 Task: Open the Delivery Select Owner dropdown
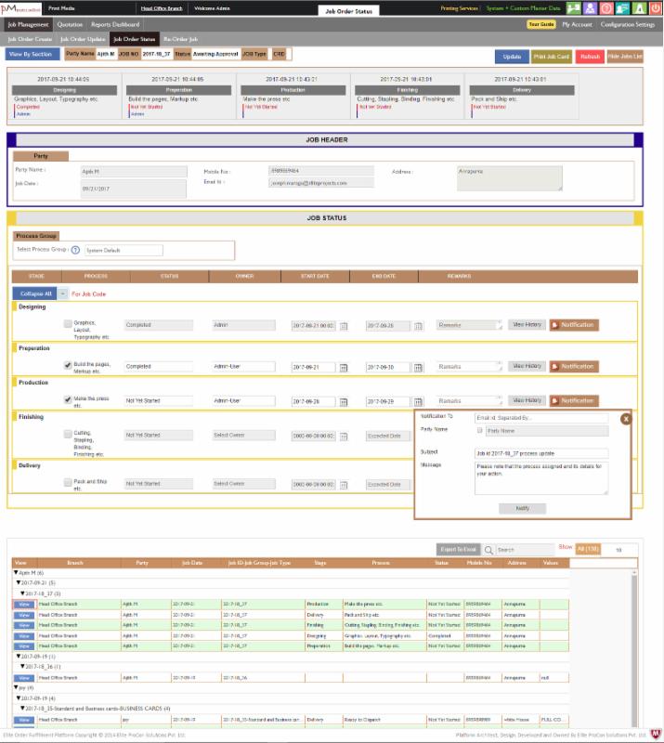tap(243, 484)
